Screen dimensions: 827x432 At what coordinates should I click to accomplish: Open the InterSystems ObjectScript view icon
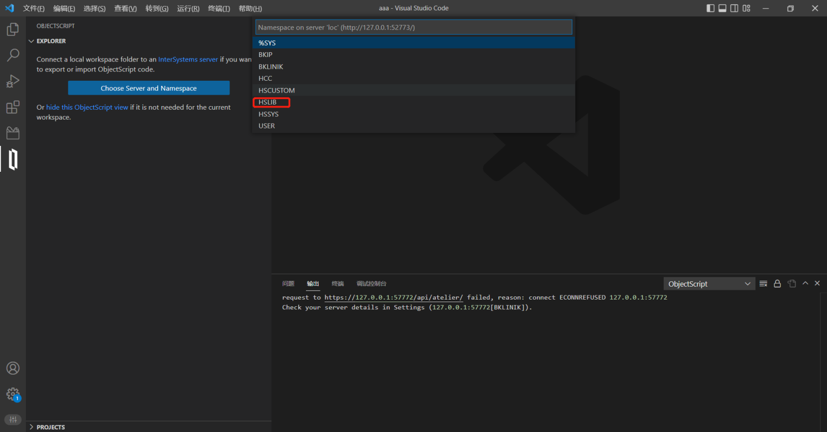point(13,159)
